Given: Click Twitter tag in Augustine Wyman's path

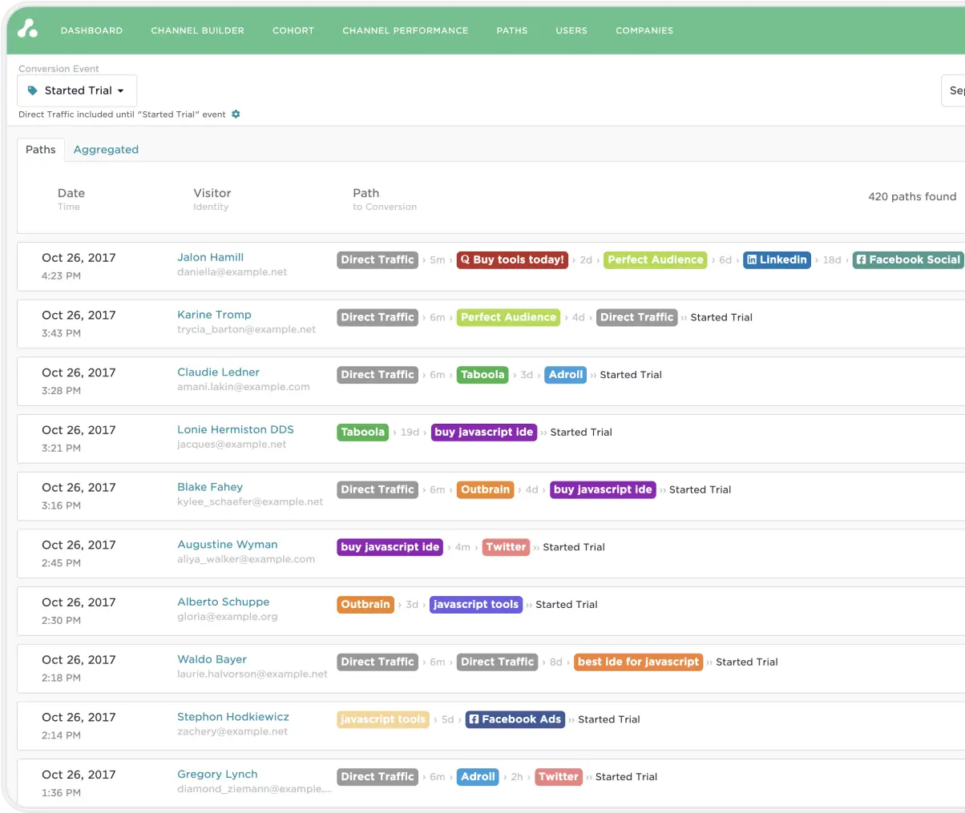Looking at the screenshot, I should coord(506,547).
